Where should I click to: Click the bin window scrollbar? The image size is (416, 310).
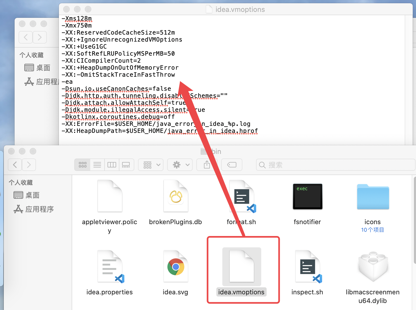tap(415, 220)
